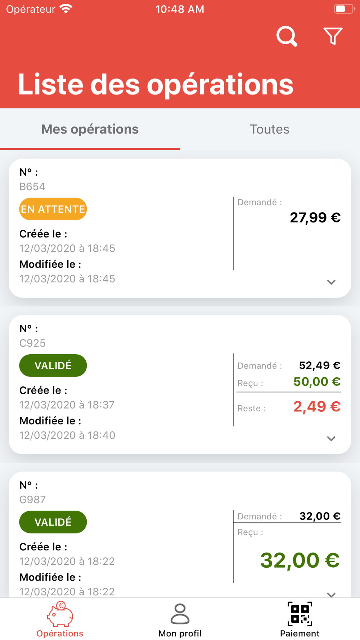
Task: Switch to the Toutes tab
Action: pyautogui.click(x=270, y=129)
